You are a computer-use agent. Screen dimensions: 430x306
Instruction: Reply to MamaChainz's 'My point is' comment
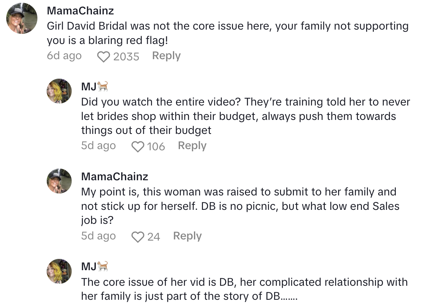click(x=187, y=236)
